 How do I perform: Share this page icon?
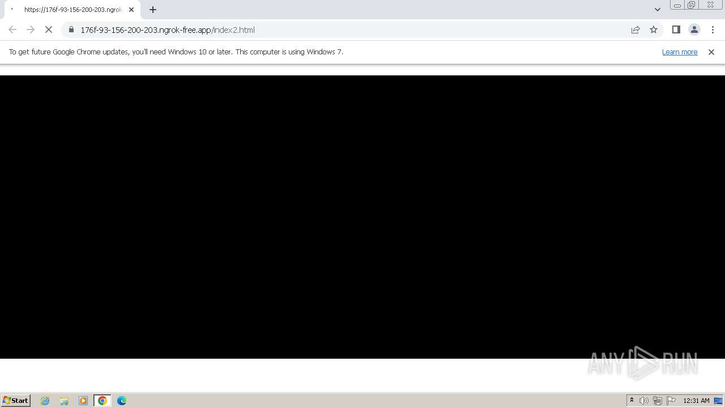click(636, 29)
